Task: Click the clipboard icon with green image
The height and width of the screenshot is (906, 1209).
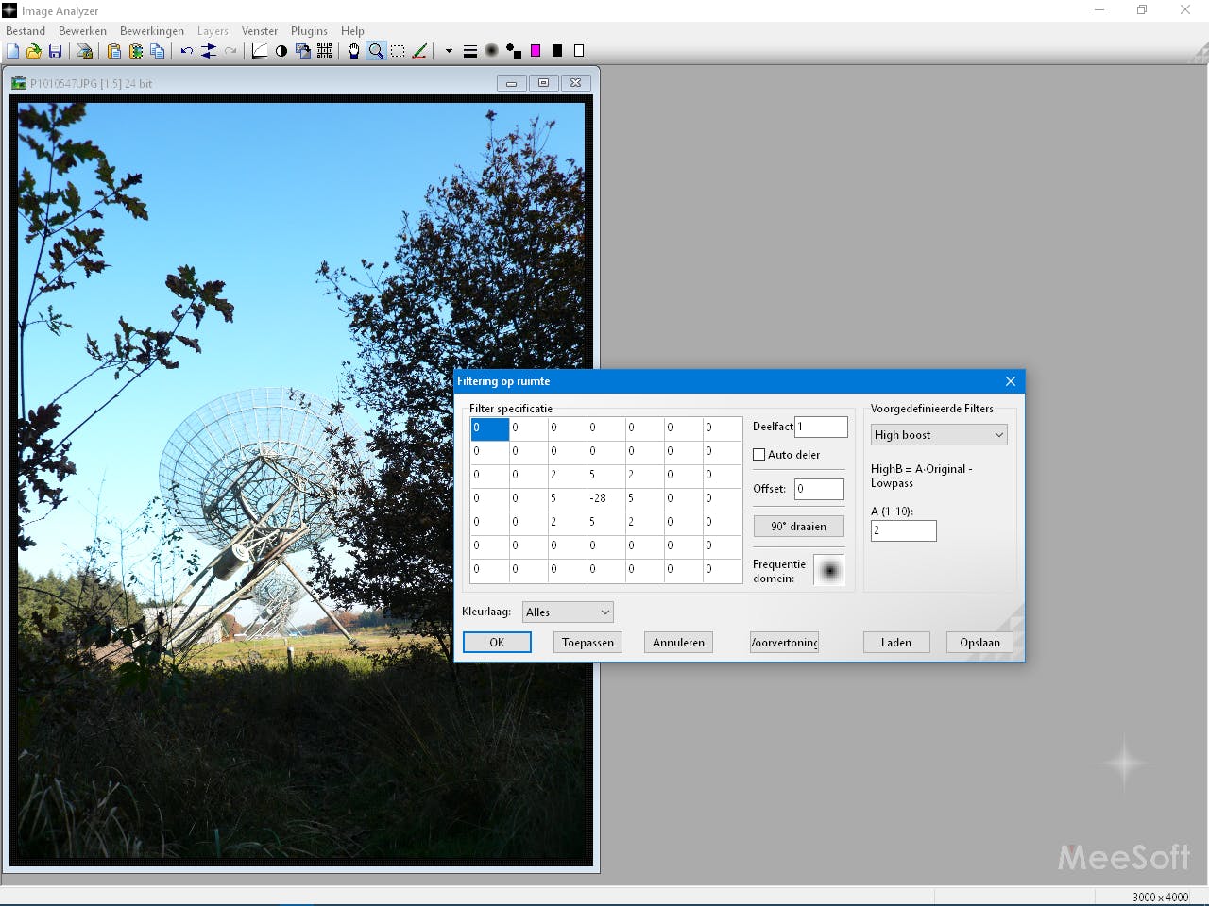Action: [x=136, y=51]
